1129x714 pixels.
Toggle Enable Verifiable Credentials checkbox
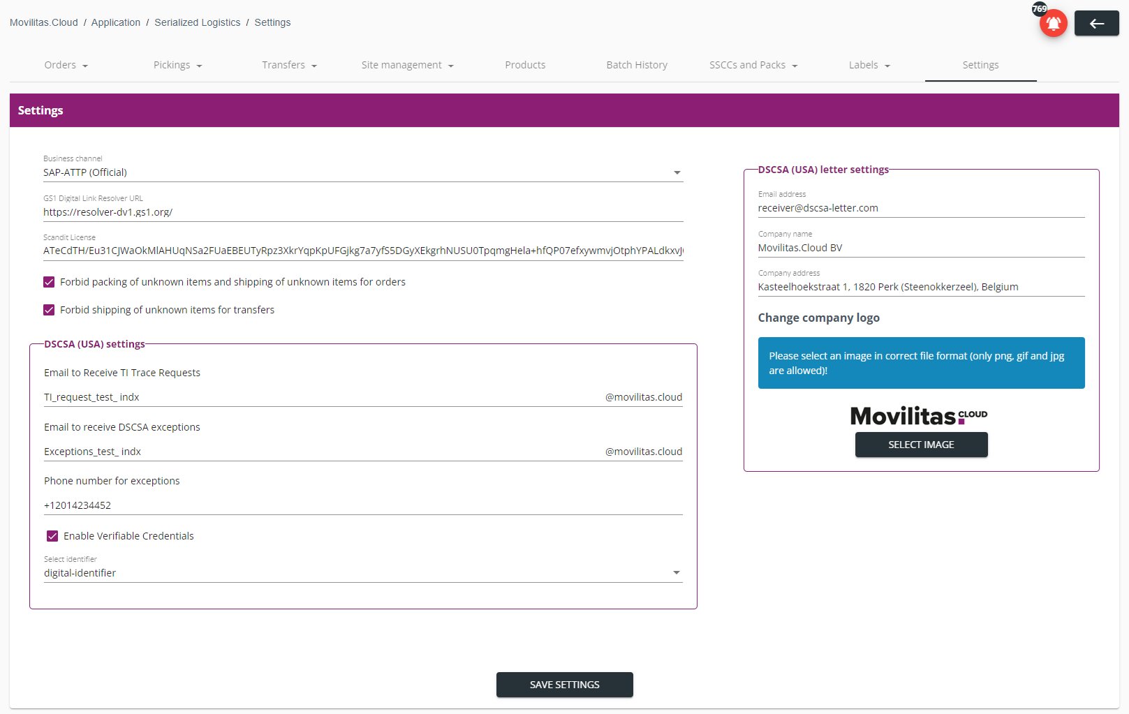coord(52,536)
